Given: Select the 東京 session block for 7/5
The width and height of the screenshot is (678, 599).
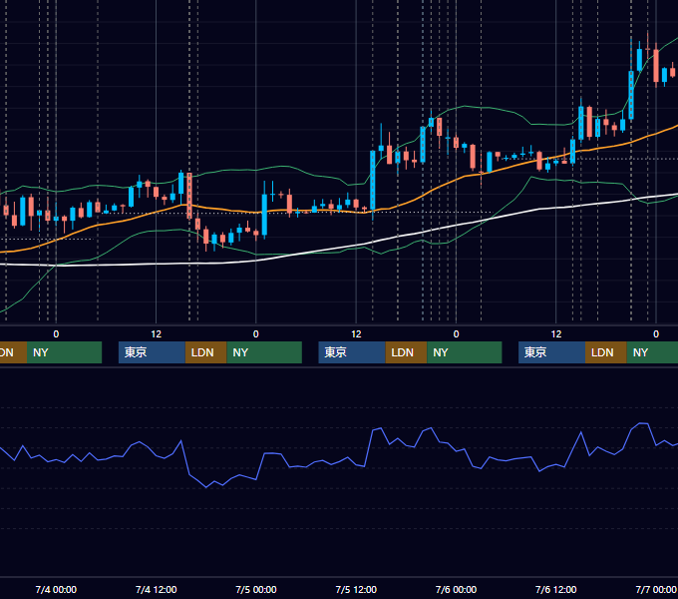Looking at the screenshot, I should coord(352,352).
